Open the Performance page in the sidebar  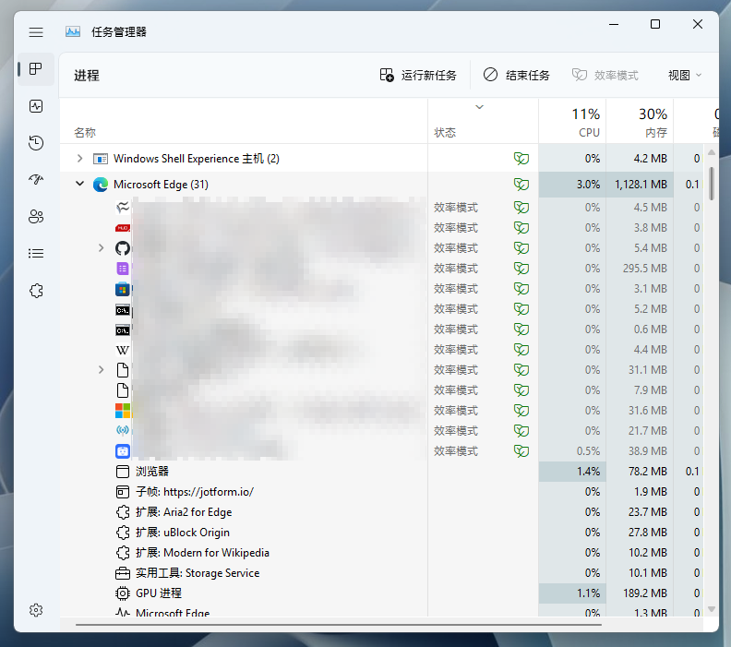tap(36, 106)
